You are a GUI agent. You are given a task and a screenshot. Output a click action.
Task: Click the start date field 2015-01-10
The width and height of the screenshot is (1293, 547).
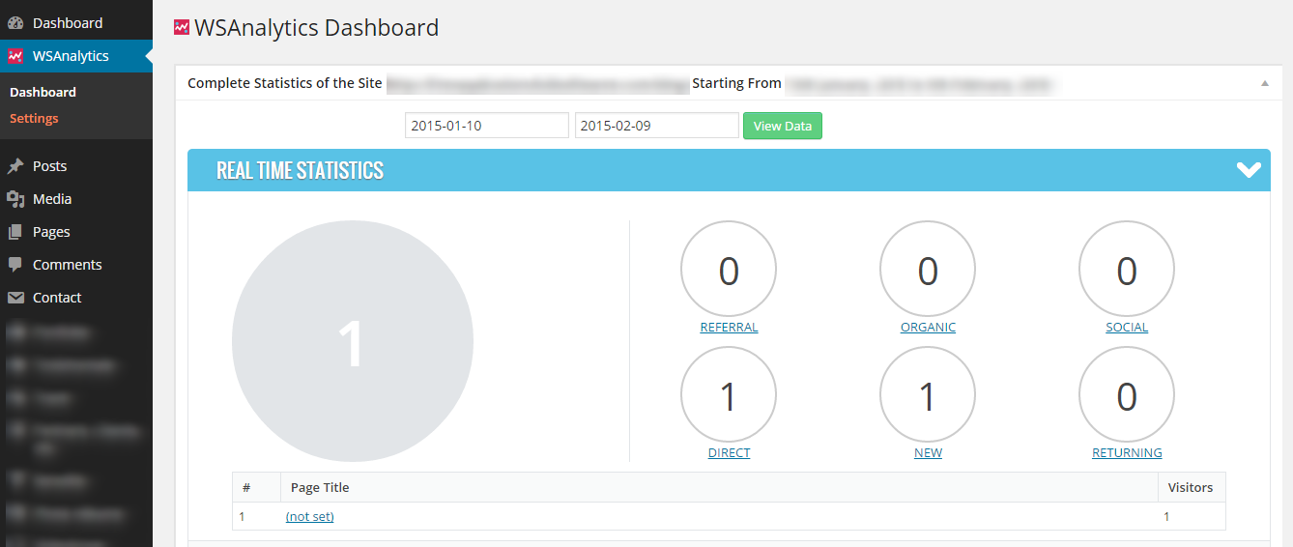pyautogui.click(x=487, y=126)
